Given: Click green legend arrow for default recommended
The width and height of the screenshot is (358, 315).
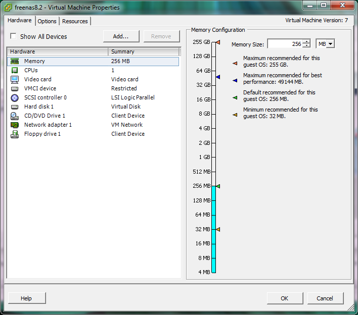Looking at the screenshot, I should tap(235, 97).
